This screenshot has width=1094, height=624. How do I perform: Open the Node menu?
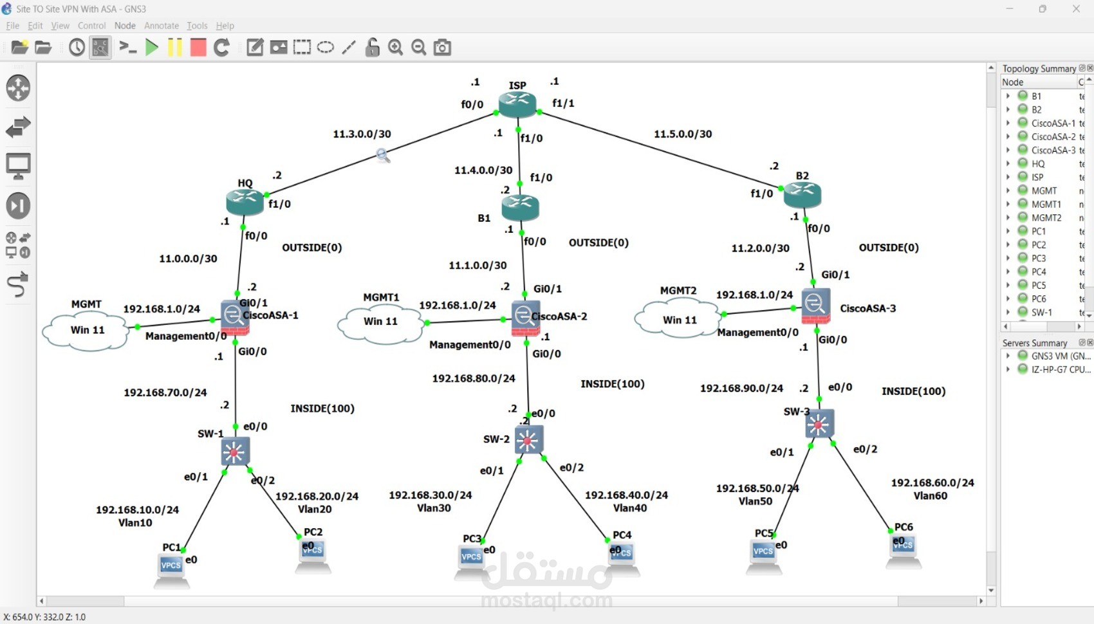point(125,26)
